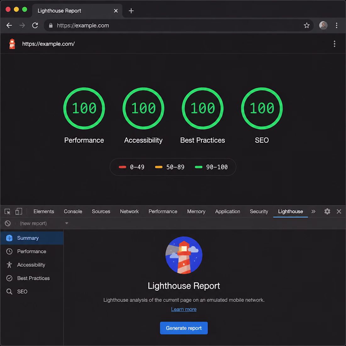This screenshot has height=346, width=346.
Task: Open Chrome's three-dot menu
Action: [336, 25]
